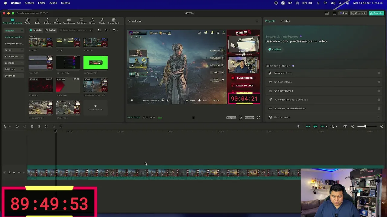
Task: Open the Ayuda menu
Action: [53, 3]
